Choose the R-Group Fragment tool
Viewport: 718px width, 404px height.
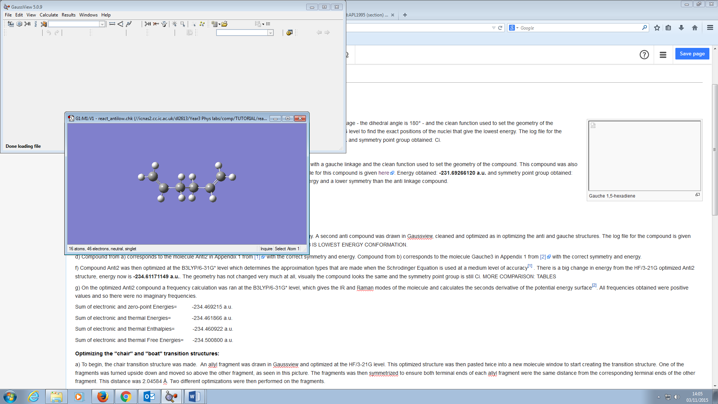(x=27, y=24)
